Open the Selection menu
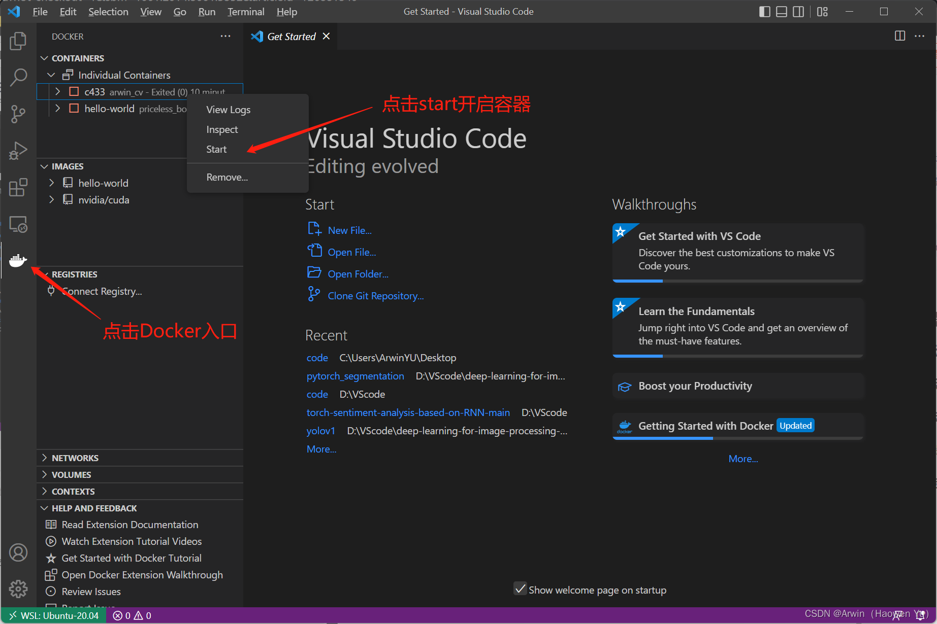The image size is (937, 624). [x=108, y=12]
